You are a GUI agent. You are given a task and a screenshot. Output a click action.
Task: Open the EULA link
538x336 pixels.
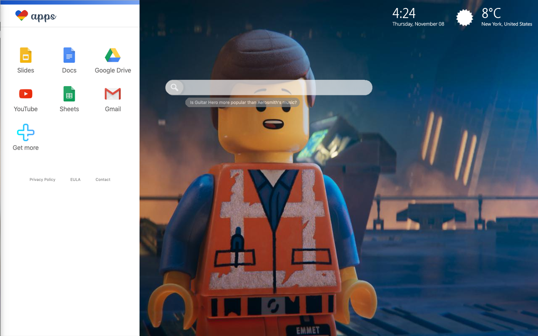click(x=75, y=179)
